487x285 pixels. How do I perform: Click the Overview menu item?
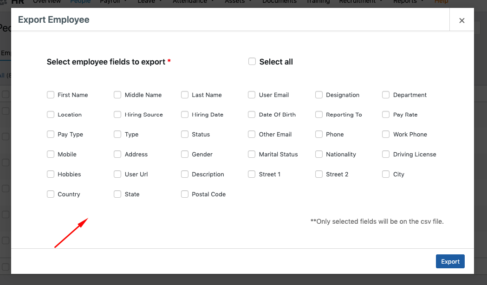[46, 2]
